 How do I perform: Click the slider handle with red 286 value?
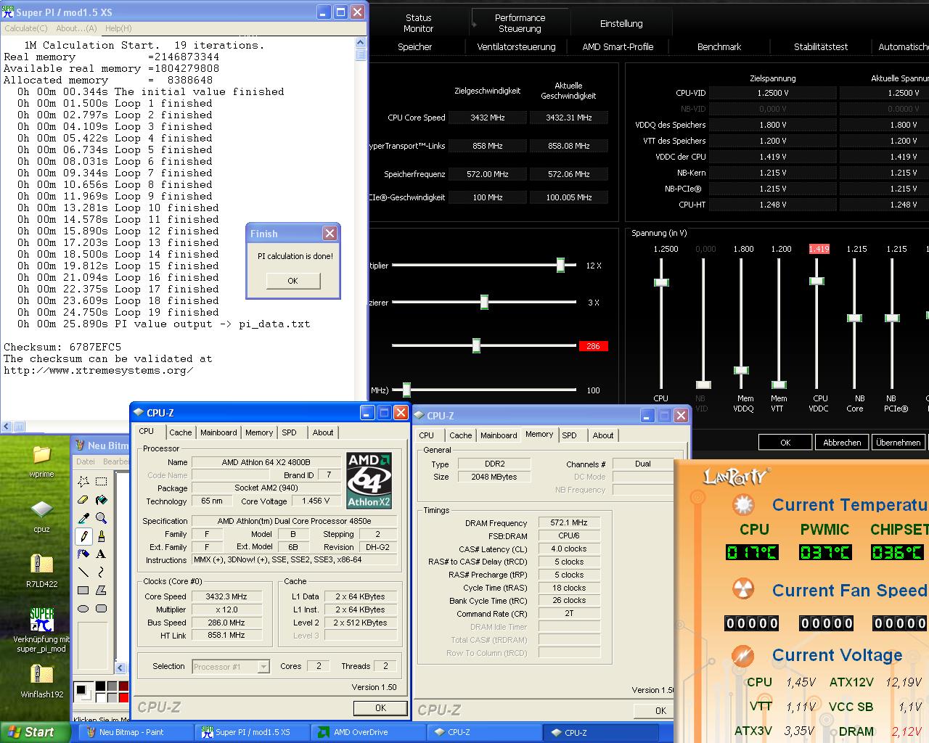coord(476,345)
